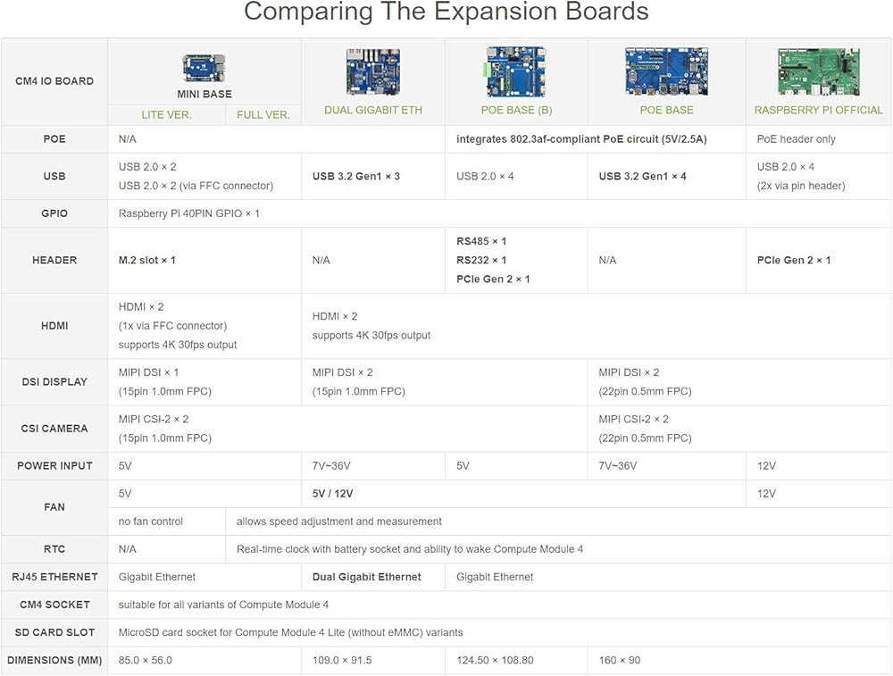Click the DSI DISPLAY row label
This screenshot has width=893, height=676.
[54, 381]
